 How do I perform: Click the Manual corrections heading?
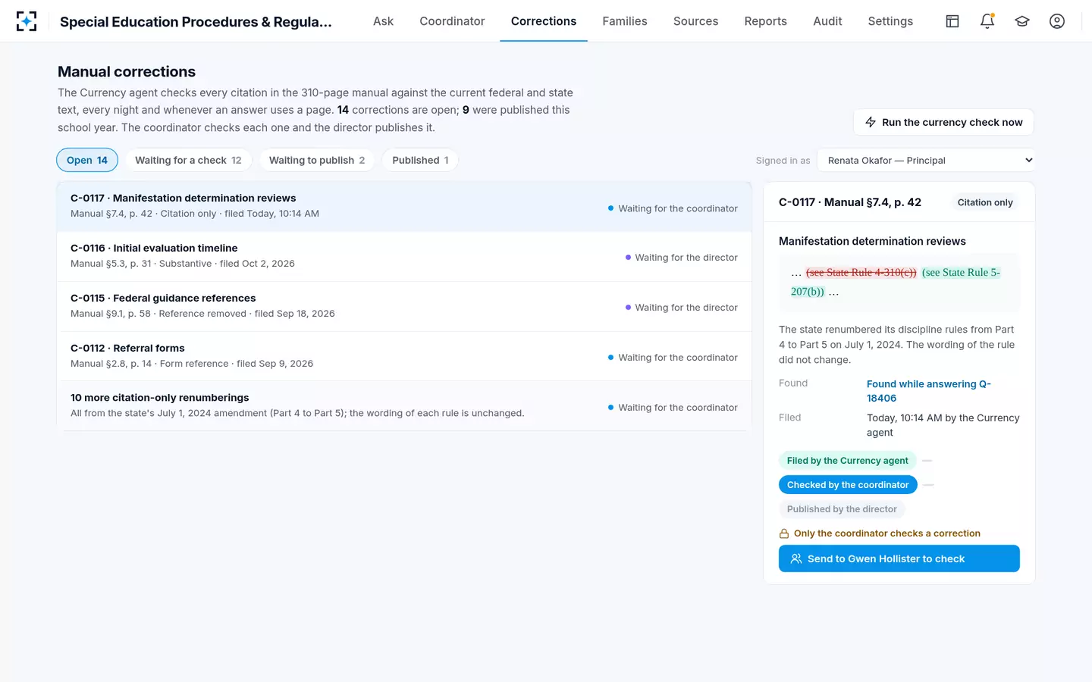pos(127,72)
